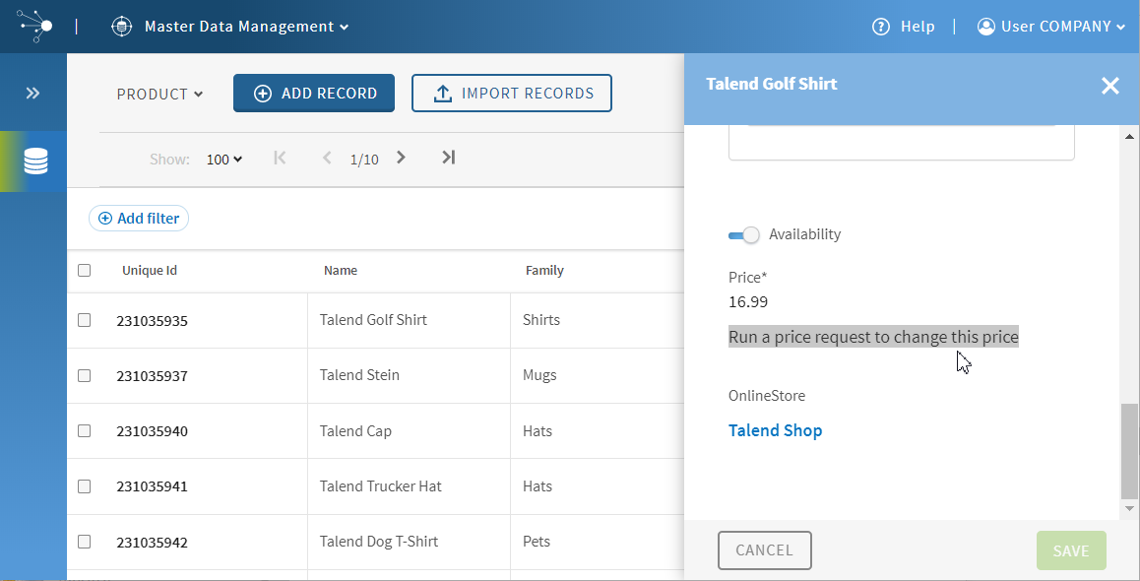
Task: Go to the previous page arrow
Action: [327, 158]
